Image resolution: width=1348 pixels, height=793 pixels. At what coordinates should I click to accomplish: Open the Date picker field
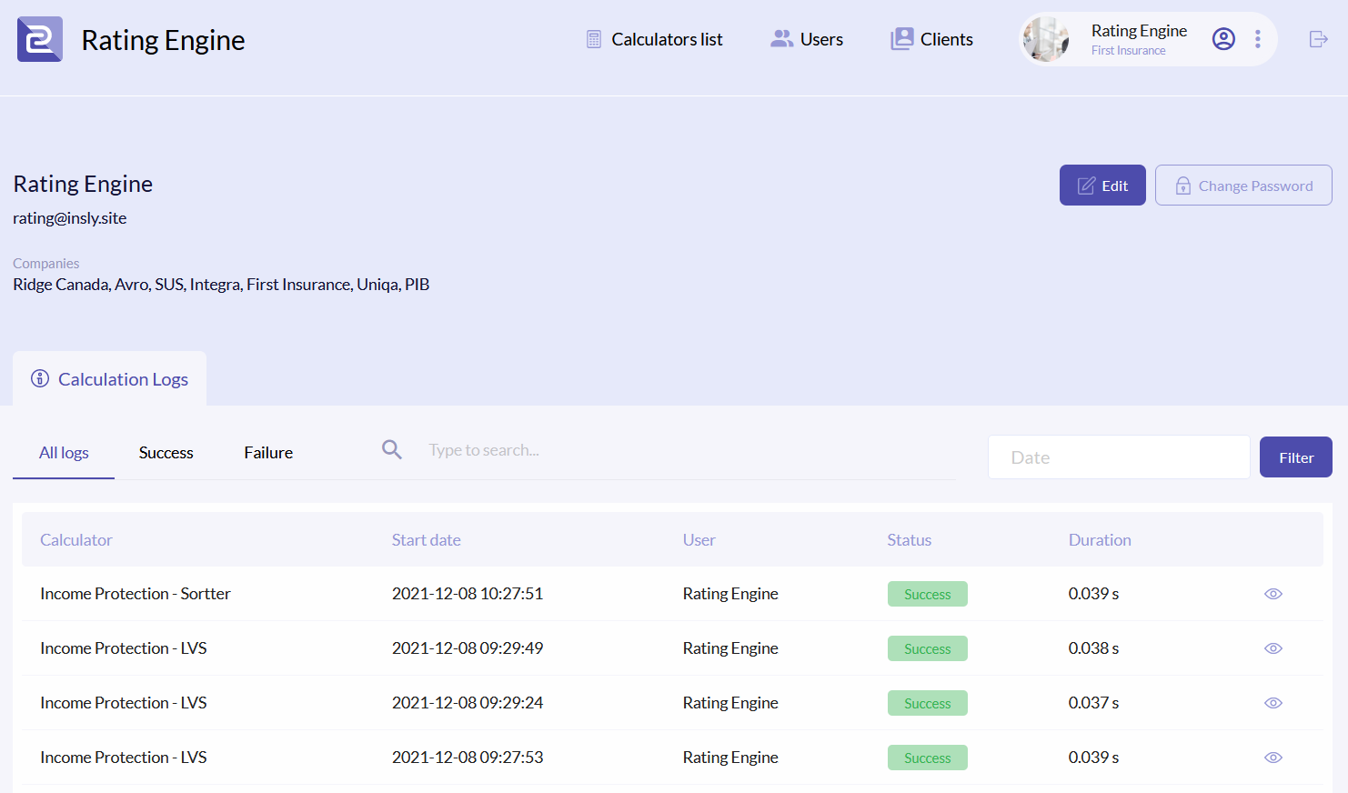click(1118, 457)
